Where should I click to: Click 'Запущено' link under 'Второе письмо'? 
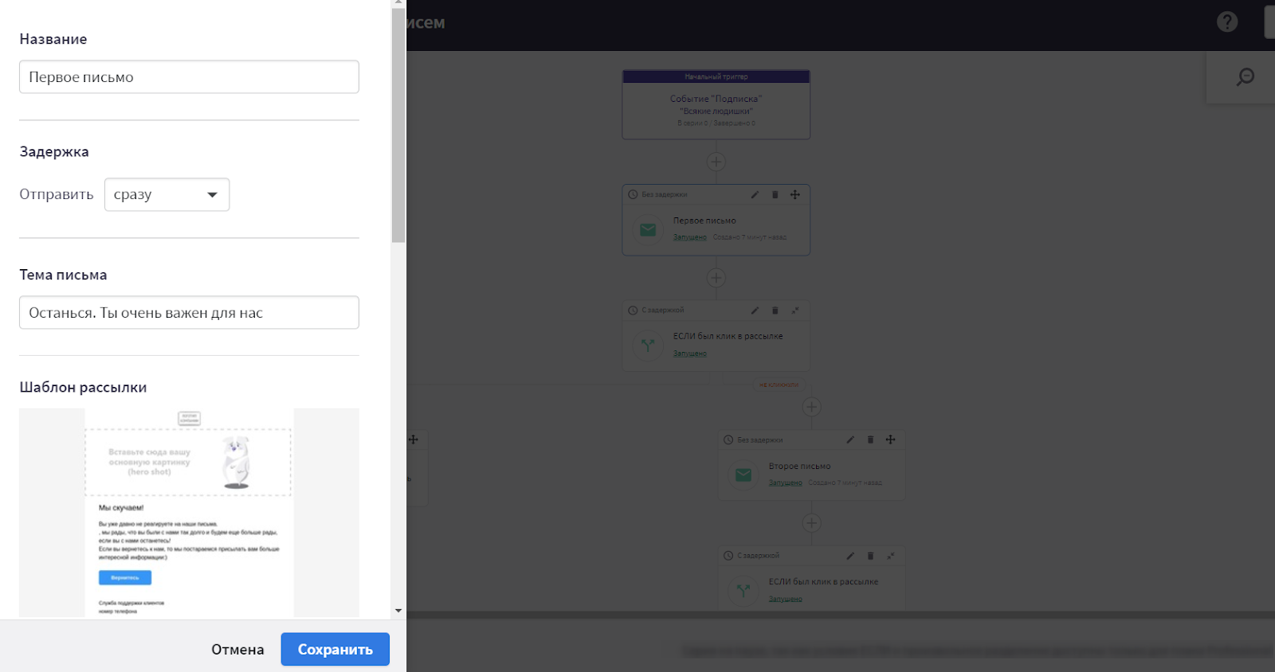pos(785,483)
